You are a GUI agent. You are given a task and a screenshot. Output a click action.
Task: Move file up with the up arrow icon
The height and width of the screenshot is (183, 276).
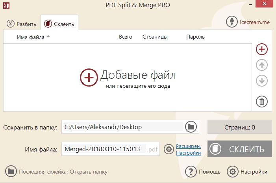tap(262, 65)
